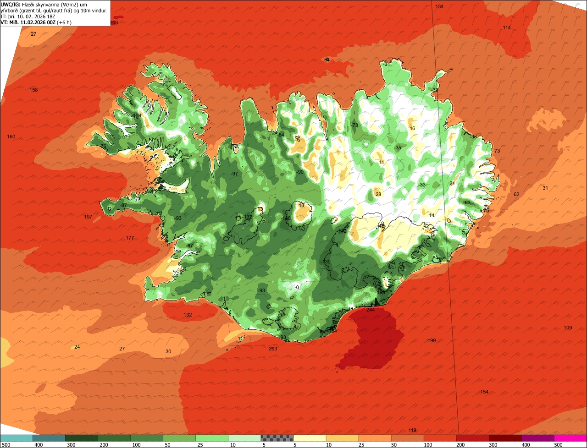Click the land value 14
Viewport: 587px width, 448px height.
tap(432, 216)
